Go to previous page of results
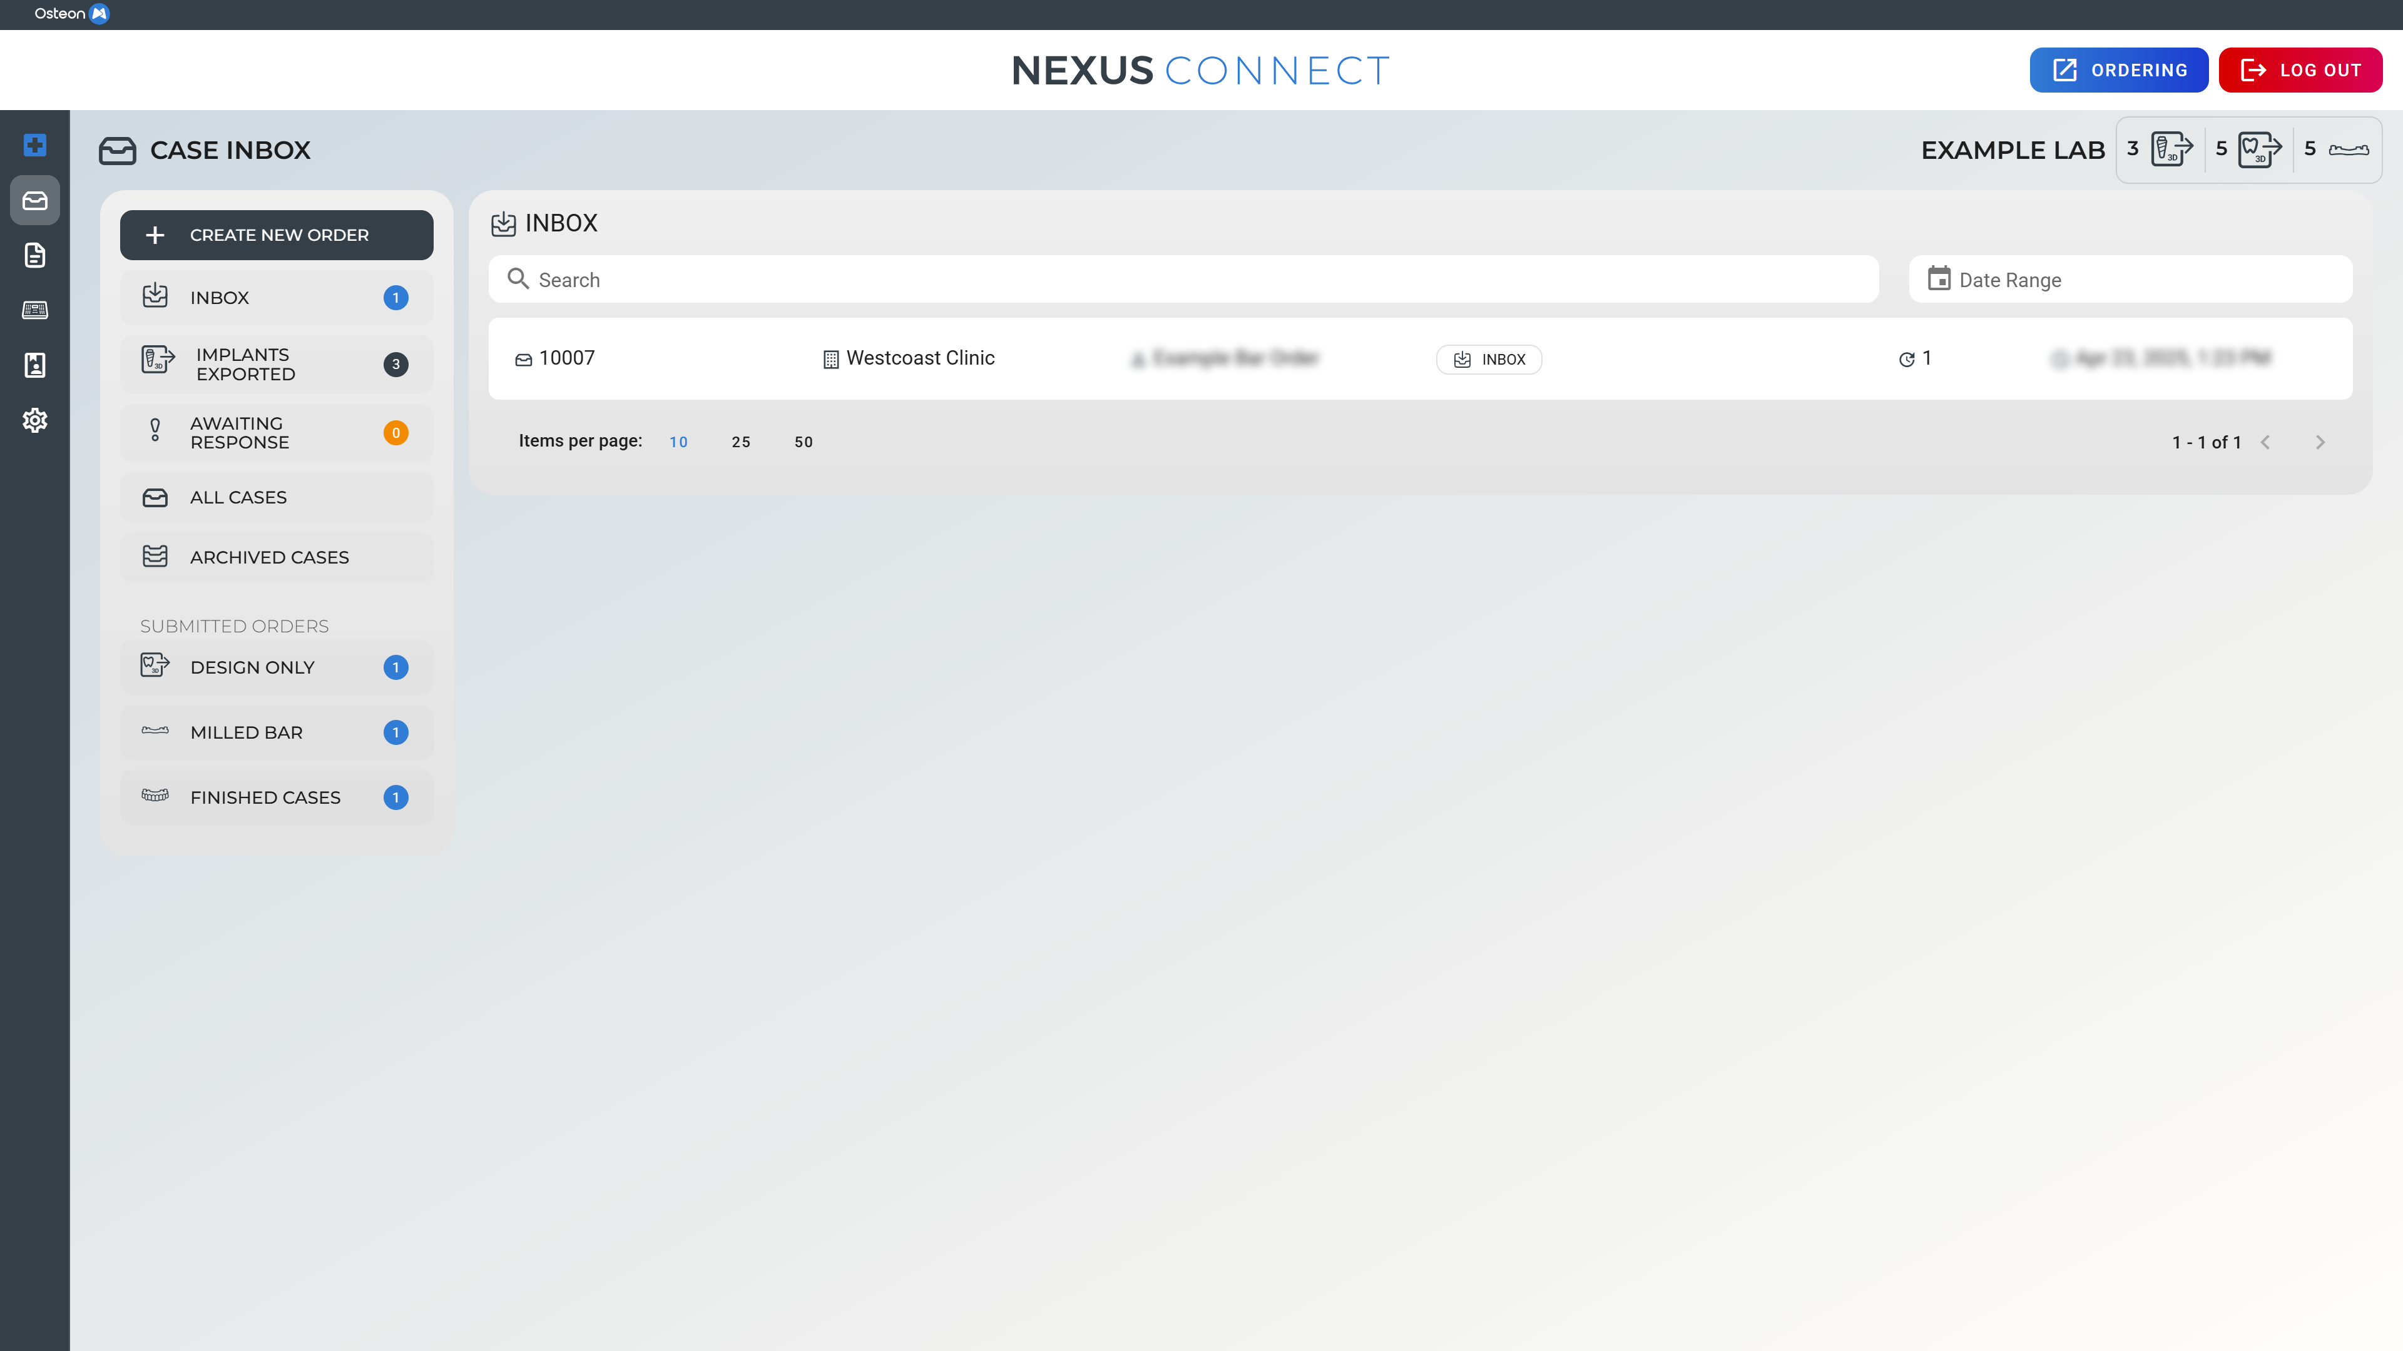Viewport: 2403px width, 1351px height. coord(2265,442)
